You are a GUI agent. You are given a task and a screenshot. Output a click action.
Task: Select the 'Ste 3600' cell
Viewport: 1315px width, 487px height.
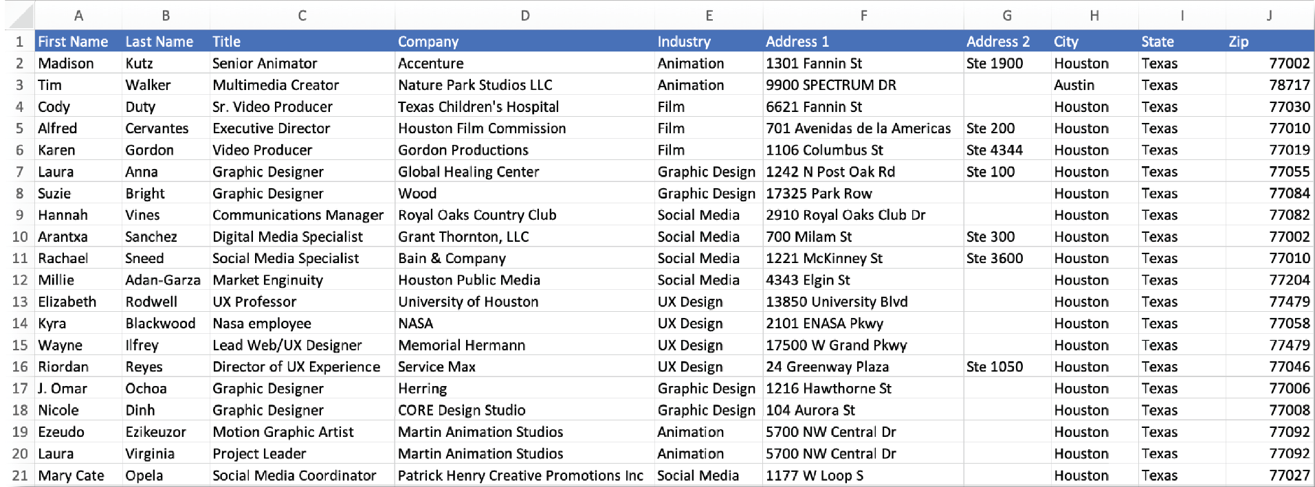pos(1007,258)
